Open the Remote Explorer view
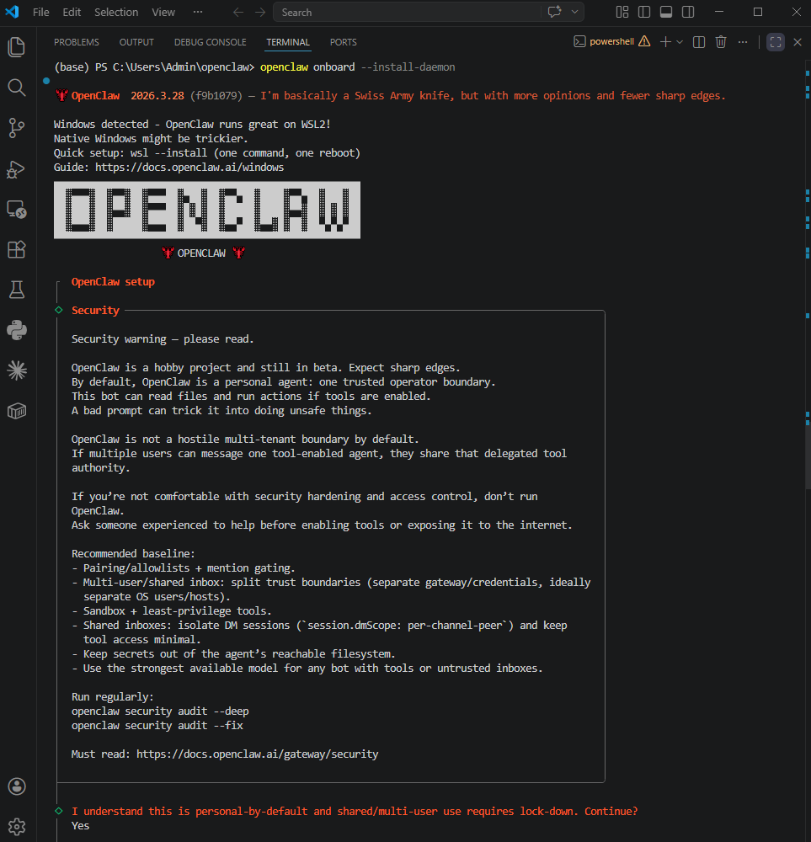 point(17,210)
